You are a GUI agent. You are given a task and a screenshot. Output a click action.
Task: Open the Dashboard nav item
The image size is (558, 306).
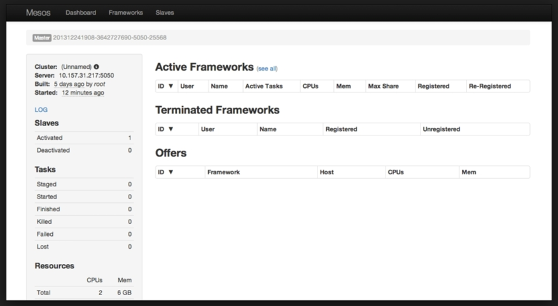pyautogui.click(x=81, y=13)
